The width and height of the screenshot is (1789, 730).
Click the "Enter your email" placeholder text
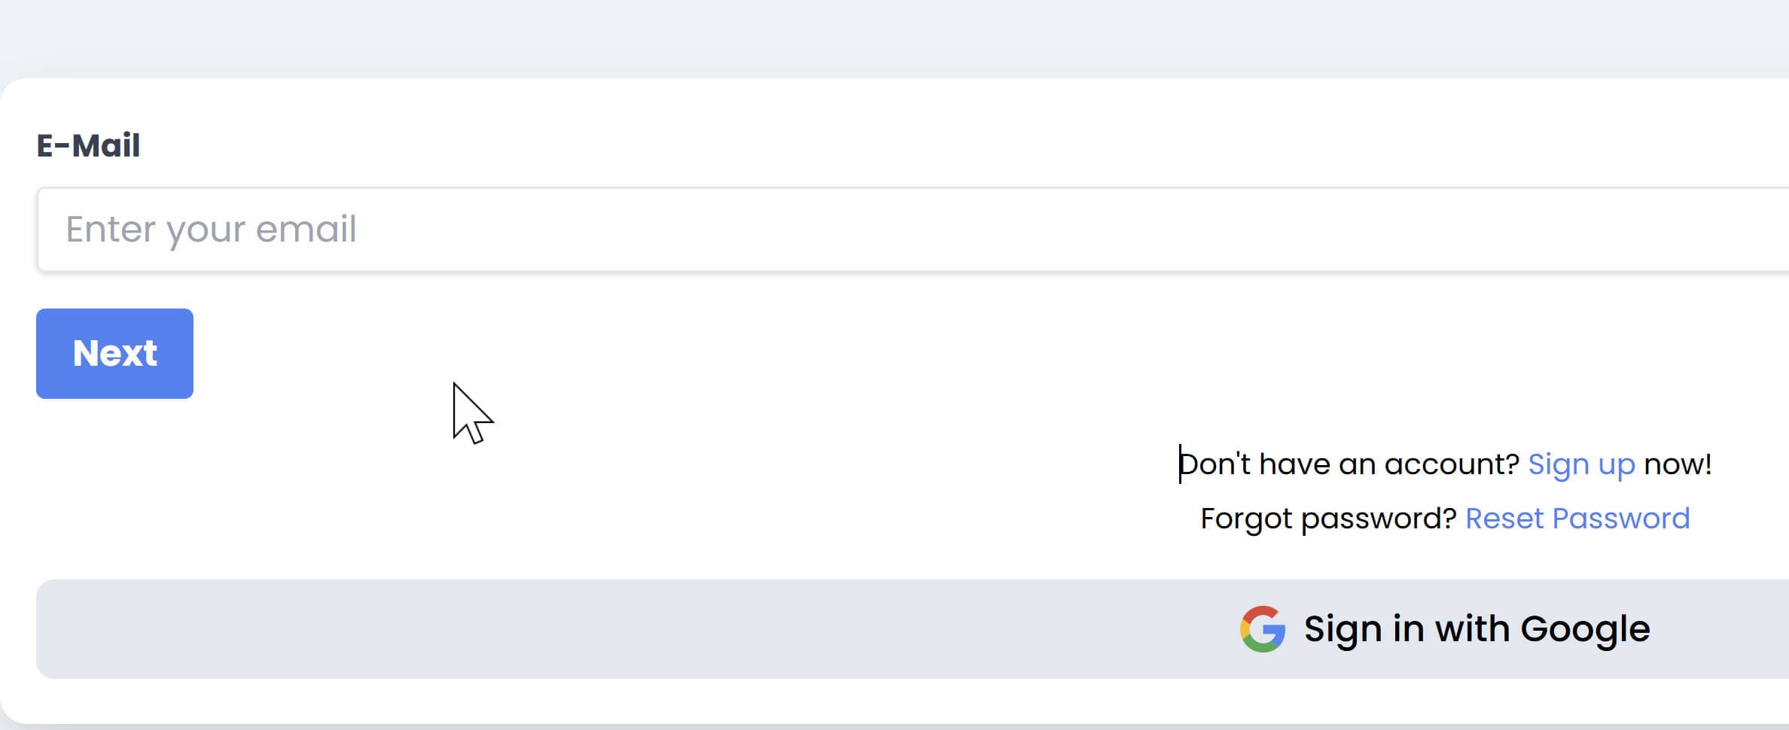pos(211,230)
